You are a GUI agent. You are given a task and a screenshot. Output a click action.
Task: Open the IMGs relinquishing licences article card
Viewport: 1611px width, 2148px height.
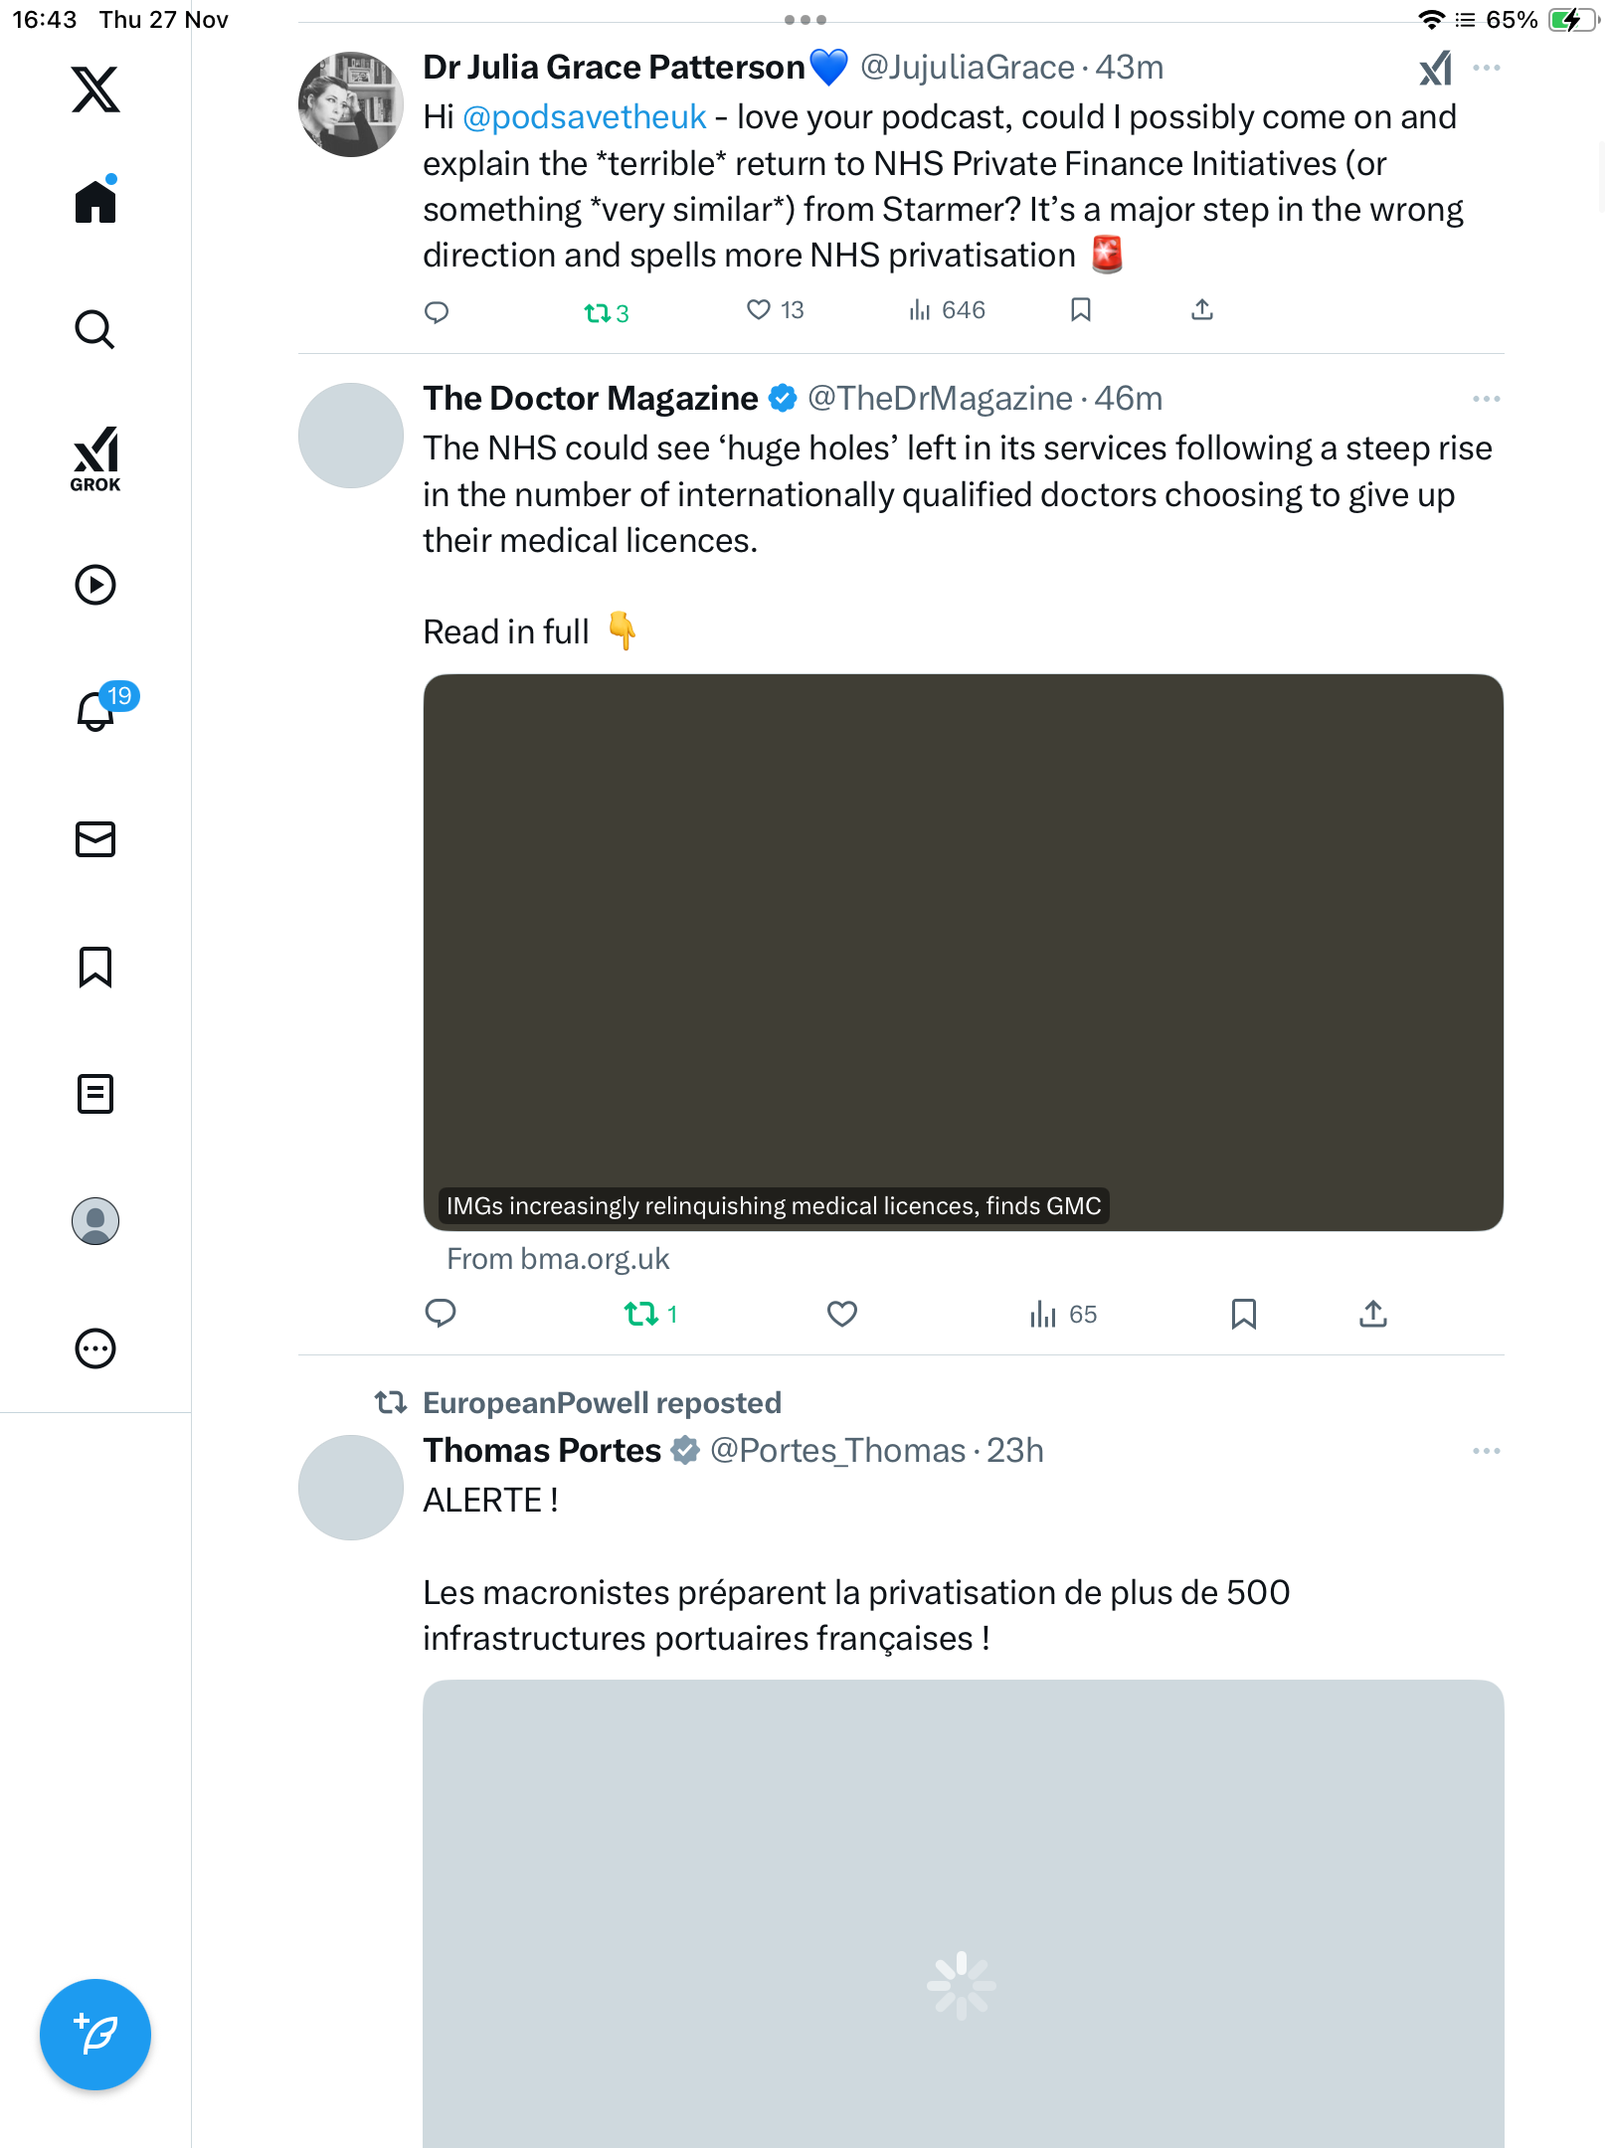pyautogui.click(x=963, y=953)
